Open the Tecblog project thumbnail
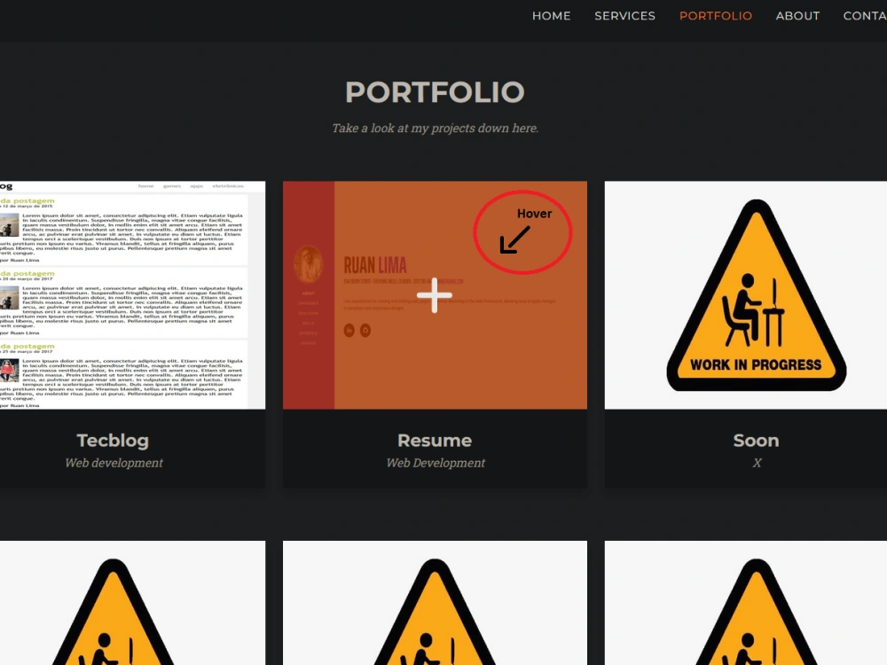 [132, 294]
